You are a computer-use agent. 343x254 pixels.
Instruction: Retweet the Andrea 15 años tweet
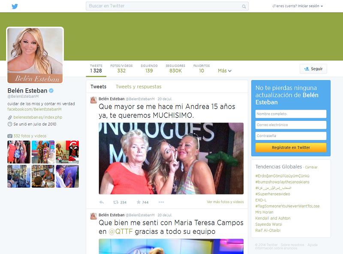tap(116, 202)
